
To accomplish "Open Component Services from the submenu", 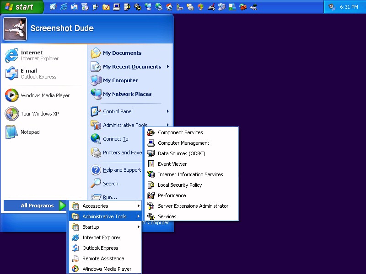I will pos(180,132).
